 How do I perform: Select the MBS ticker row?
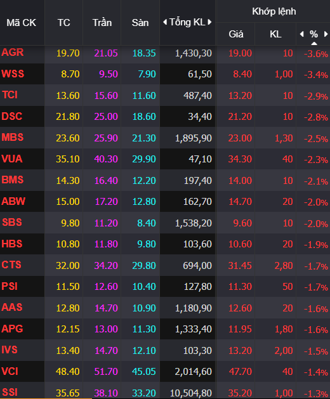[x=165, y=138]
